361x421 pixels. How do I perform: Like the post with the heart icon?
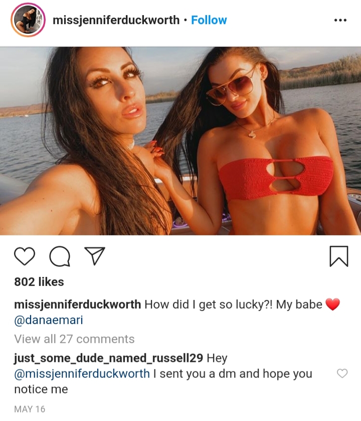[x=25, y=256]
